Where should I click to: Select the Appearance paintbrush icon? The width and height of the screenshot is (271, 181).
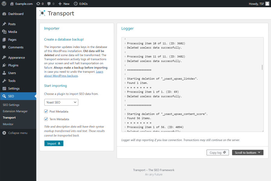pos(4,57)
